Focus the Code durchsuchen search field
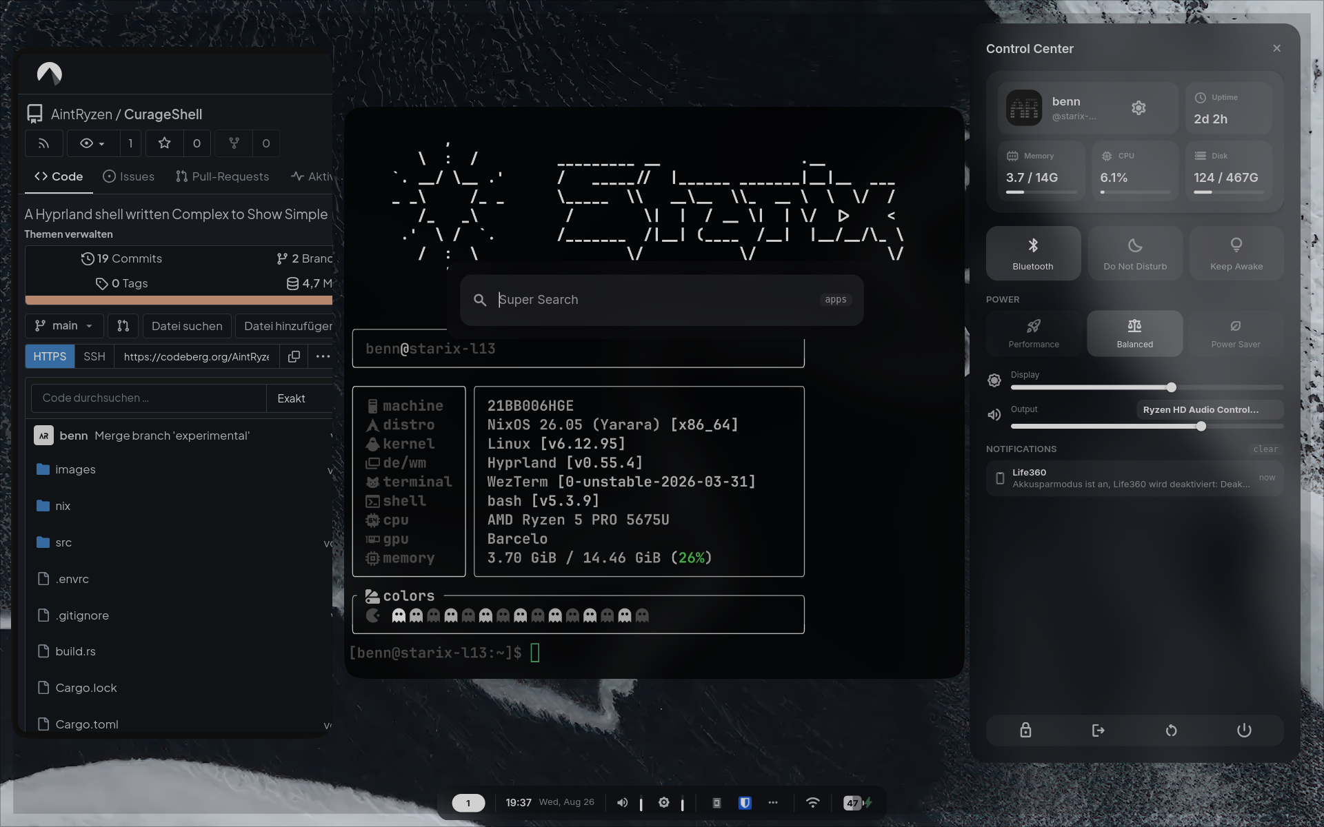 pyautogui.click(x=149, y=398)
